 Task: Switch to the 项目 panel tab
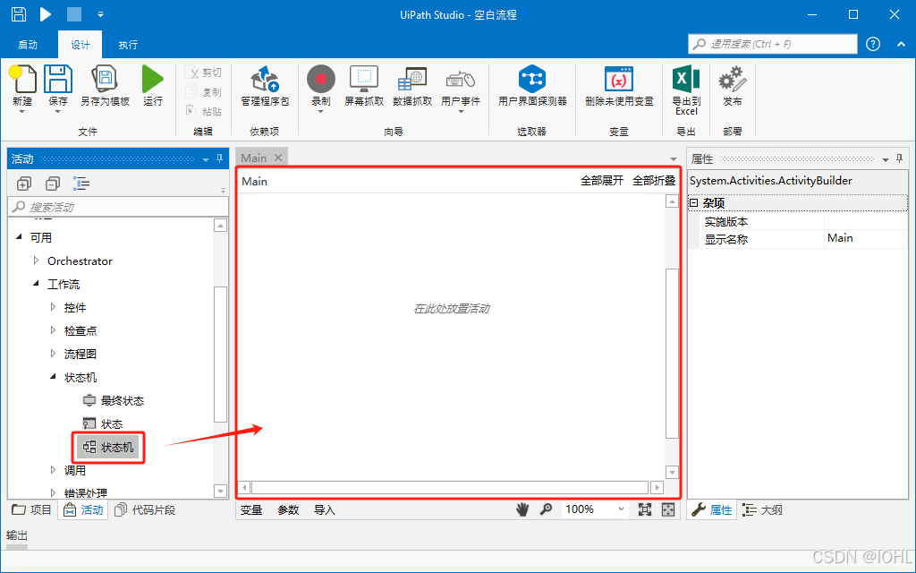pyautogui.click(x=32, y=509)
